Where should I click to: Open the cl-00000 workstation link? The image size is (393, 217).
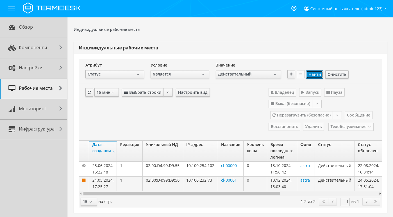point(229,166)
